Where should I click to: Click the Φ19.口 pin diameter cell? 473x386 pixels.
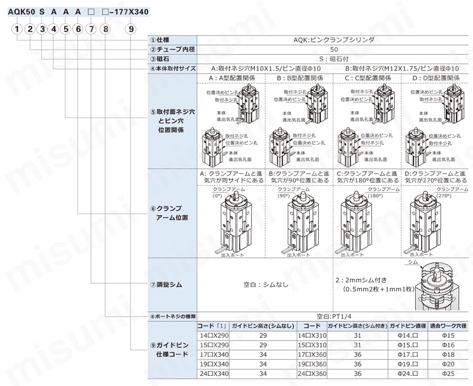tap(408, 364)
